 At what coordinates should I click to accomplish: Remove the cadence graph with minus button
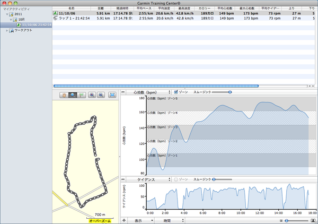(x=123, y=179)
